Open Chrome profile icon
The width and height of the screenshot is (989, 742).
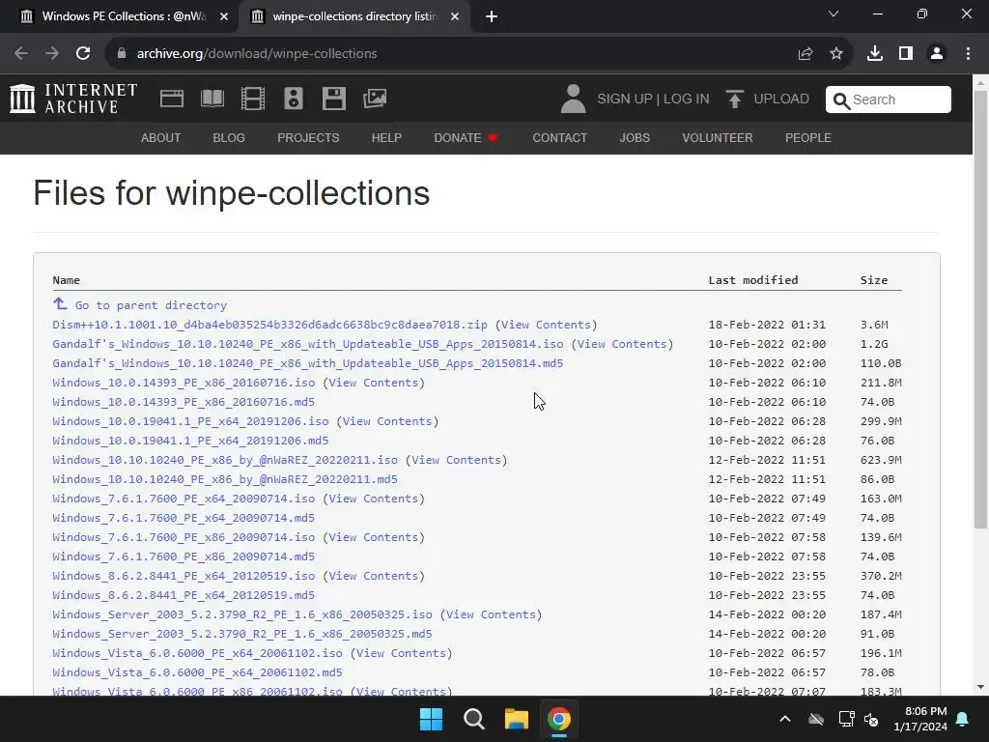coord(937,54)
